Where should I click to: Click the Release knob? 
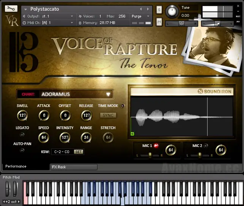point(87,115)
